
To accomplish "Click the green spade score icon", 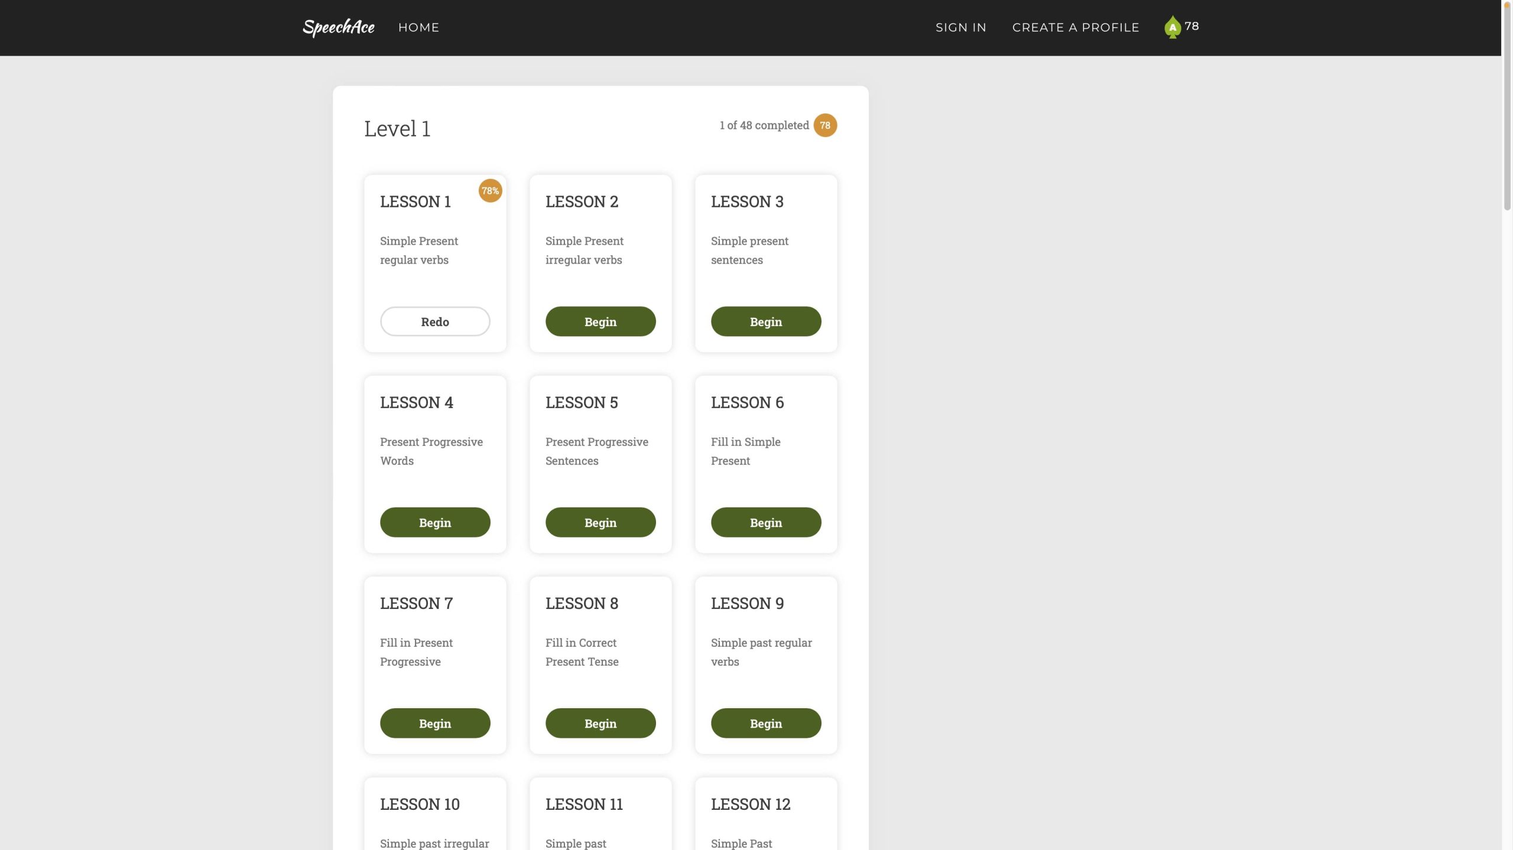I will coord(1172,27).
